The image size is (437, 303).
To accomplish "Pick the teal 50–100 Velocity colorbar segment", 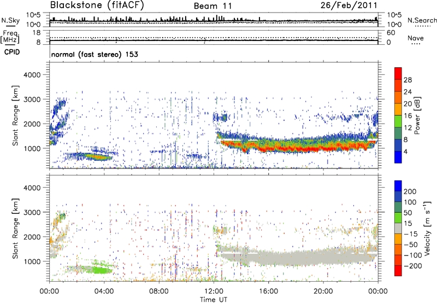I will (x=398, y=207).
